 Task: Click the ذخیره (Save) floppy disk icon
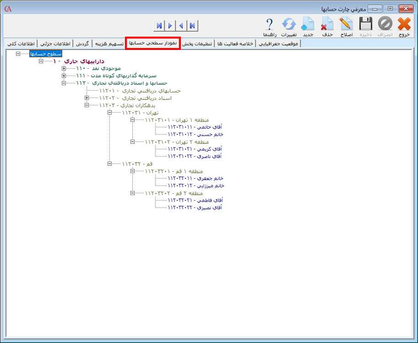pos(365,24)
